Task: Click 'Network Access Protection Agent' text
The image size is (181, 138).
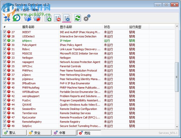Action: (x=80, y=62)
